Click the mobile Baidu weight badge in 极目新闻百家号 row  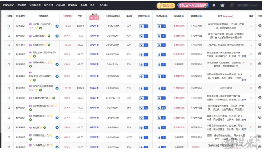[161, 108]
